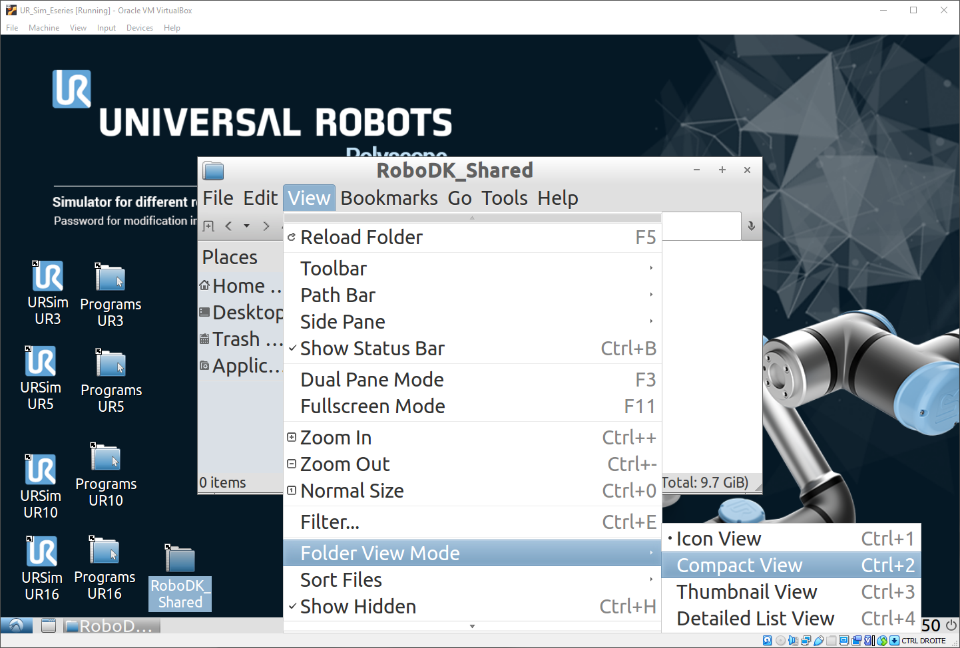This screenshot has width=960, height=648.
Task: Toggle the Show Hidden option
Action: pos(358,607)
